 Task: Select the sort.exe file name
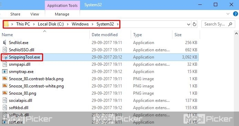[x=16, y=122]
